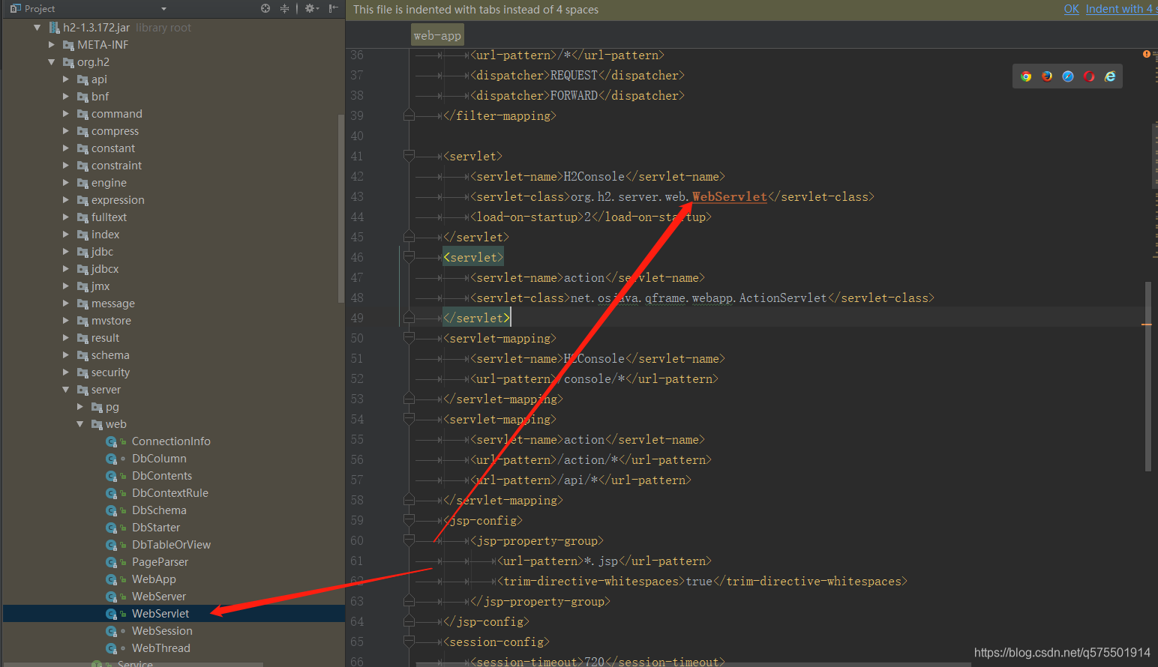Collapse the server package
This screenshot has height=667, width=1158.
point(65,390)
